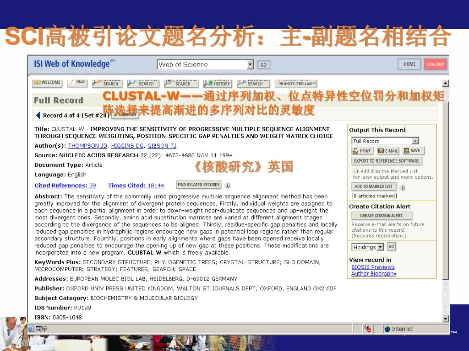The image size is (469, 351).
Task: Go to the HOME page
Action: tap(409, 64)
